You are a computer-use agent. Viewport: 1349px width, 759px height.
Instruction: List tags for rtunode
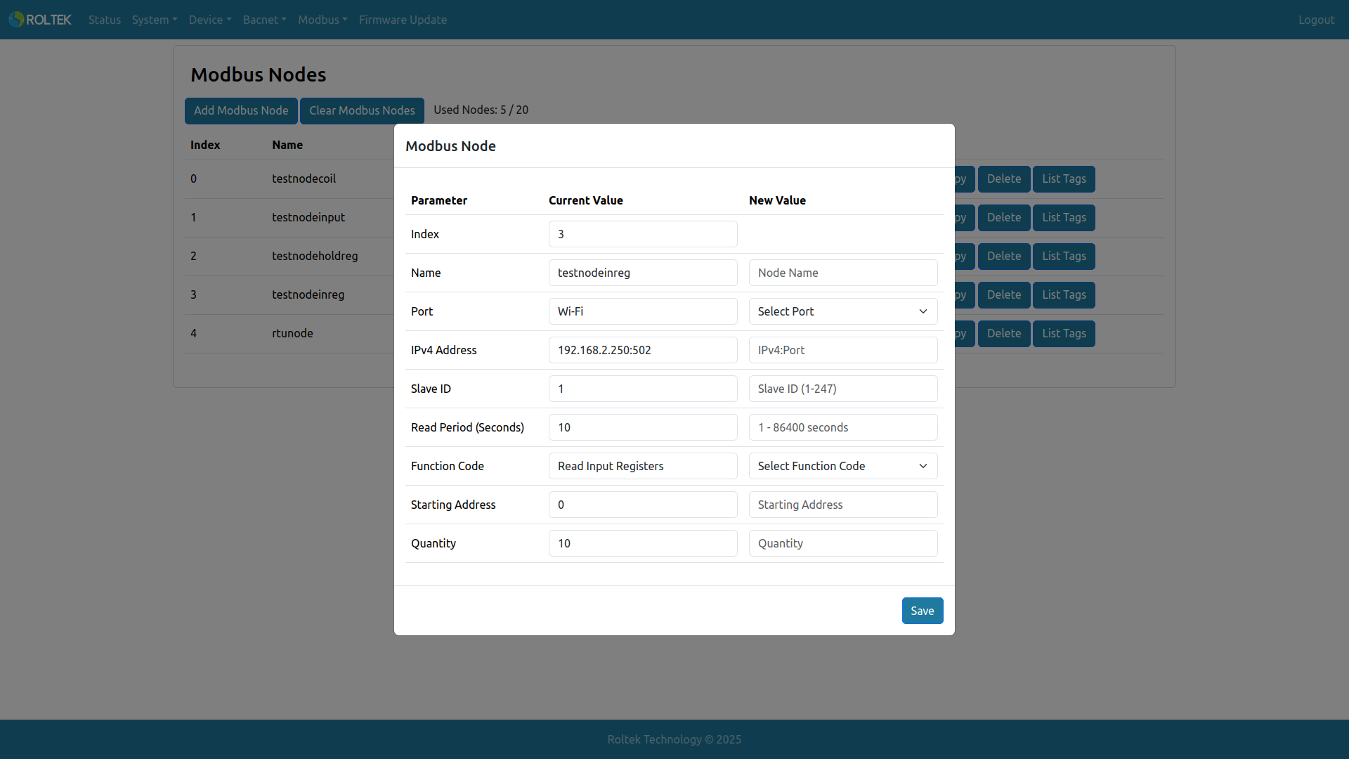tap(1064, 334)
